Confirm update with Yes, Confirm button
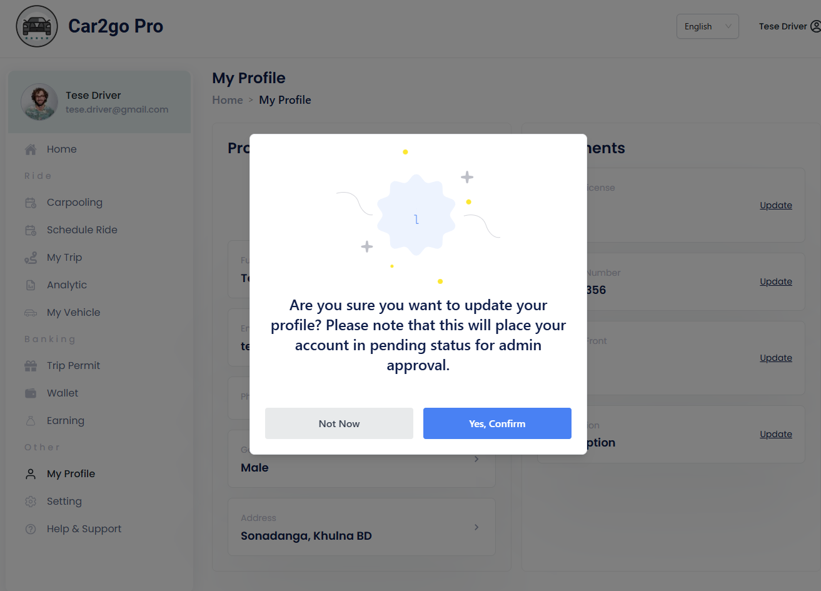The height and width of the screenshot is (591, 821). (497, 423)
